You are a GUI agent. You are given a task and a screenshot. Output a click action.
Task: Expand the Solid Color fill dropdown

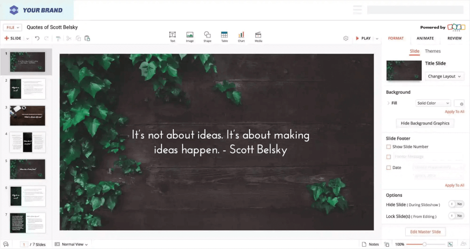[433, 103]
